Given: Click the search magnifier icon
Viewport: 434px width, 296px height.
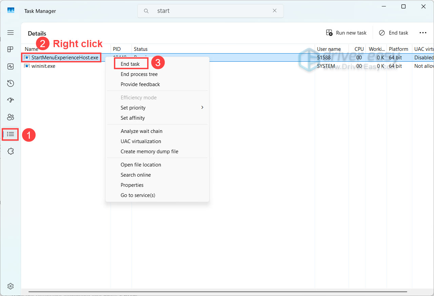Looking at the screenshot, I should coord(146,11).
